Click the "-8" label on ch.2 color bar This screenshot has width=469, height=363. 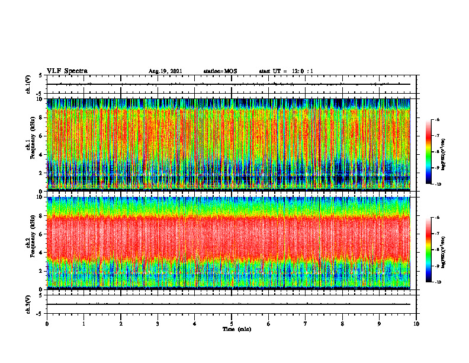click(437, 250)
